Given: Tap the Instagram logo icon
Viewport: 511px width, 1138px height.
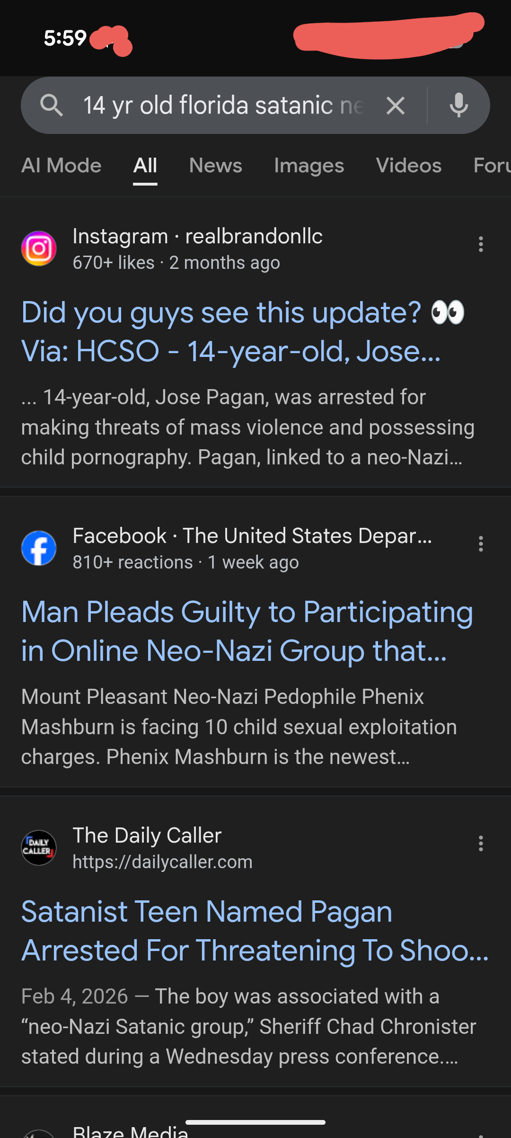Looking at the screenshot, I should (x=39, y=249).
